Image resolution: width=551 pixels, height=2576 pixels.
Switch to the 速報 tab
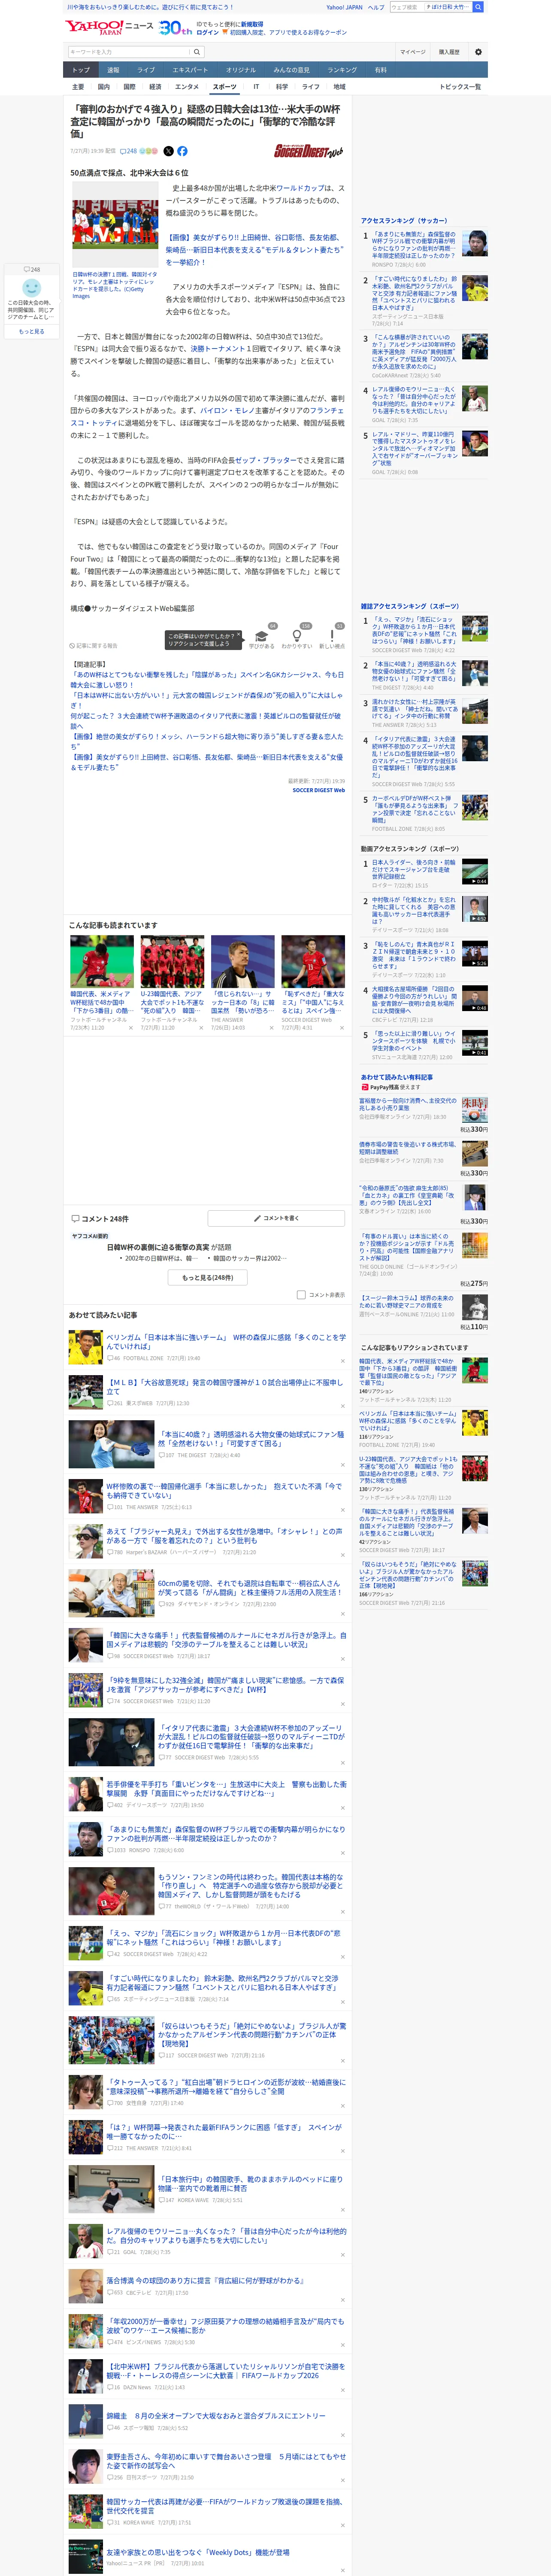pos(113,70)
